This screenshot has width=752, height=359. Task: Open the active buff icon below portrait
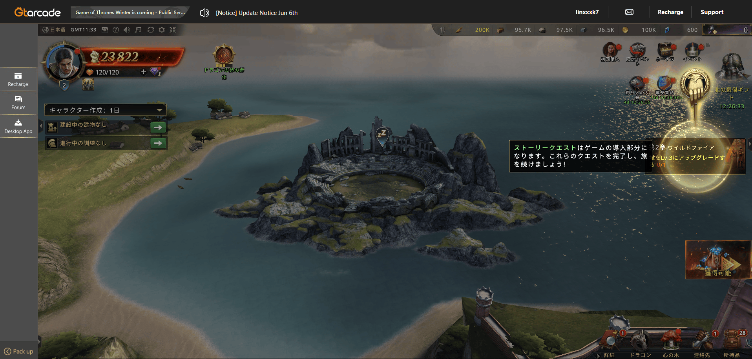point(88,84)
